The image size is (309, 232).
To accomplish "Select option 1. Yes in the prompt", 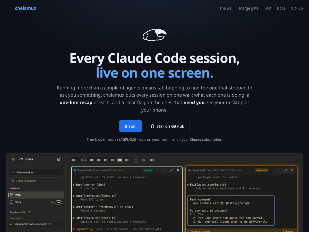I will (198, 214).
